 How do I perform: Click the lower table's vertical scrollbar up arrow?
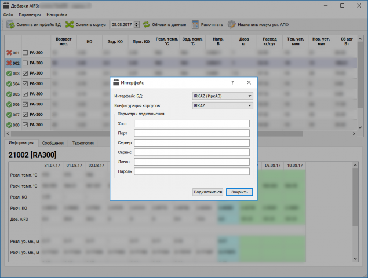tap(355, 165)
